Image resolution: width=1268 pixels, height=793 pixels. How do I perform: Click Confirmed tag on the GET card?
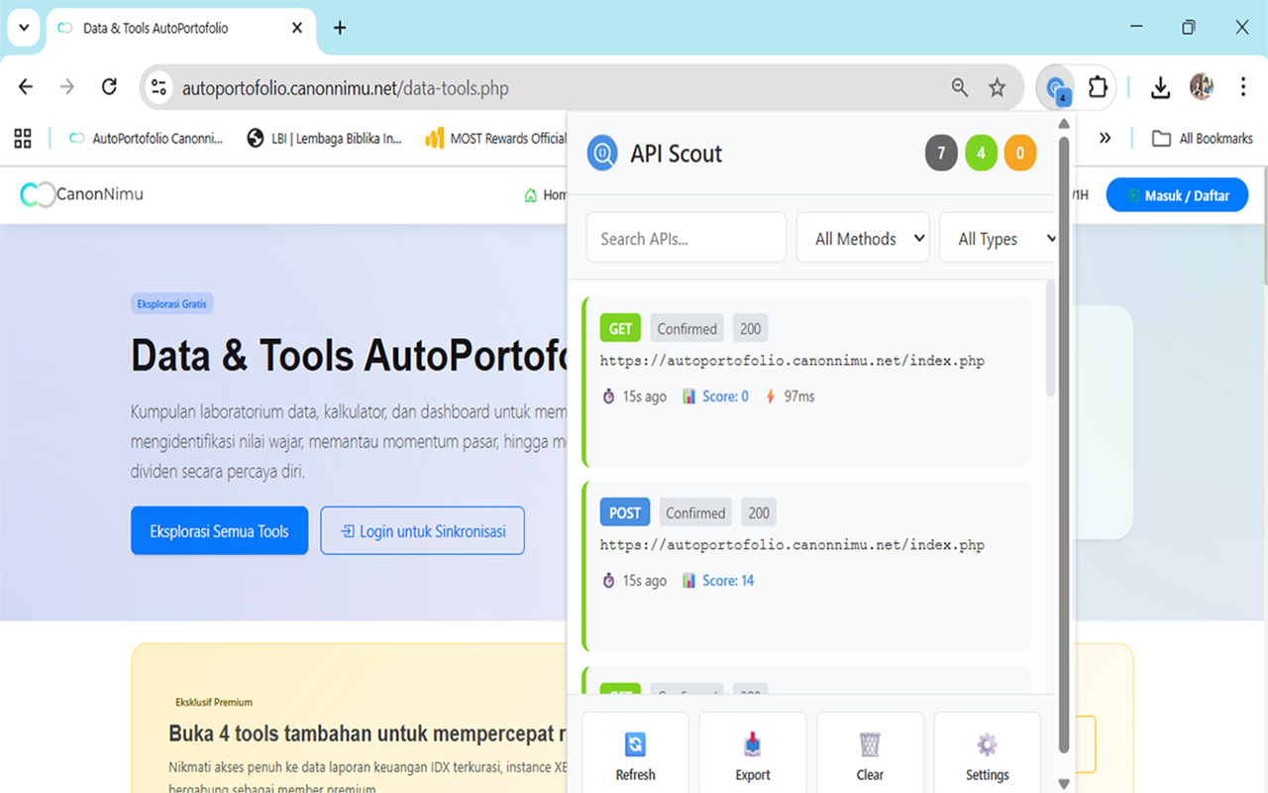687,329
